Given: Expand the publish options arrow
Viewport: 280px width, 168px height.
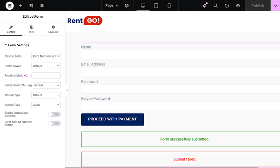Looking at the screenshot, I should tap(275, 6).
